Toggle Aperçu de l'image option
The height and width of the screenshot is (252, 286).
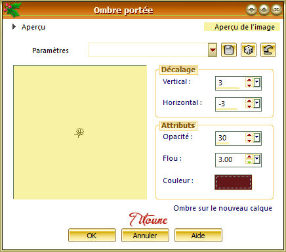point(242,27)
